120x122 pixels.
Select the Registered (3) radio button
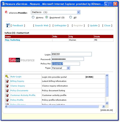47,17
